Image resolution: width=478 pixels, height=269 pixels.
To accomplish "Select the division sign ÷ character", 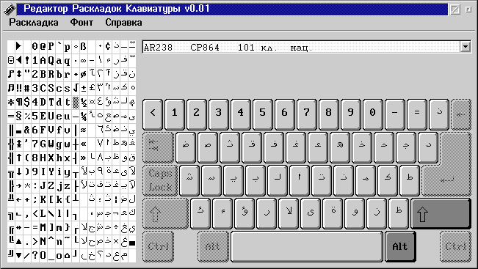I will [x=116, y=227].
